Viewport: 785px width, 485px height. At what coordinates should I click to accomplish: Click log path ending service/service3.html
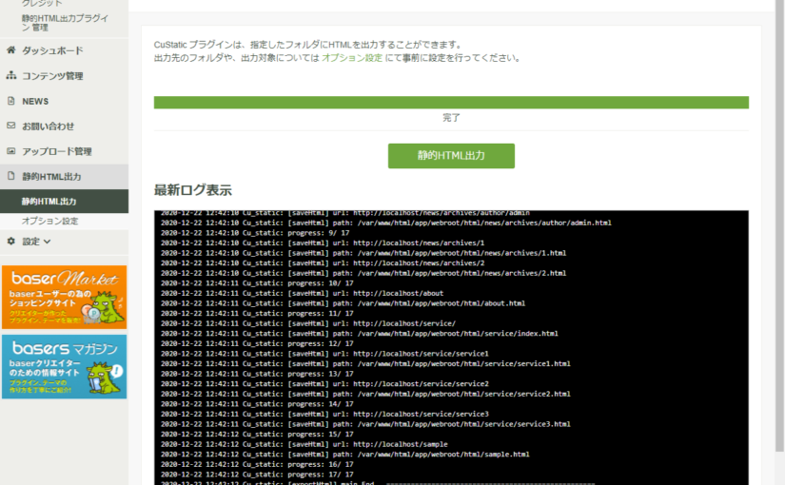pos(463,424)
